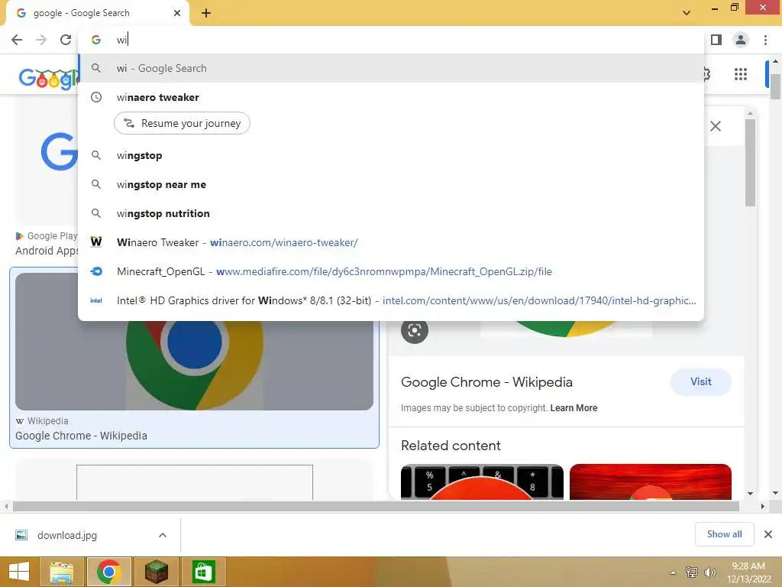Open the keyboard related content thumbnail
Image resolution: width=782 pixels, height=587 pixels.
pyautogui.click(x=482, y=482)
